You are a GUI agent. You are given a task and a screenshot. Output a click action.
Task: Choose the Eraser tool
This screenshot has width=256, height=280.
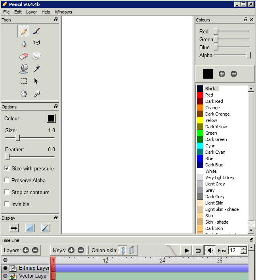pos(24,56)
